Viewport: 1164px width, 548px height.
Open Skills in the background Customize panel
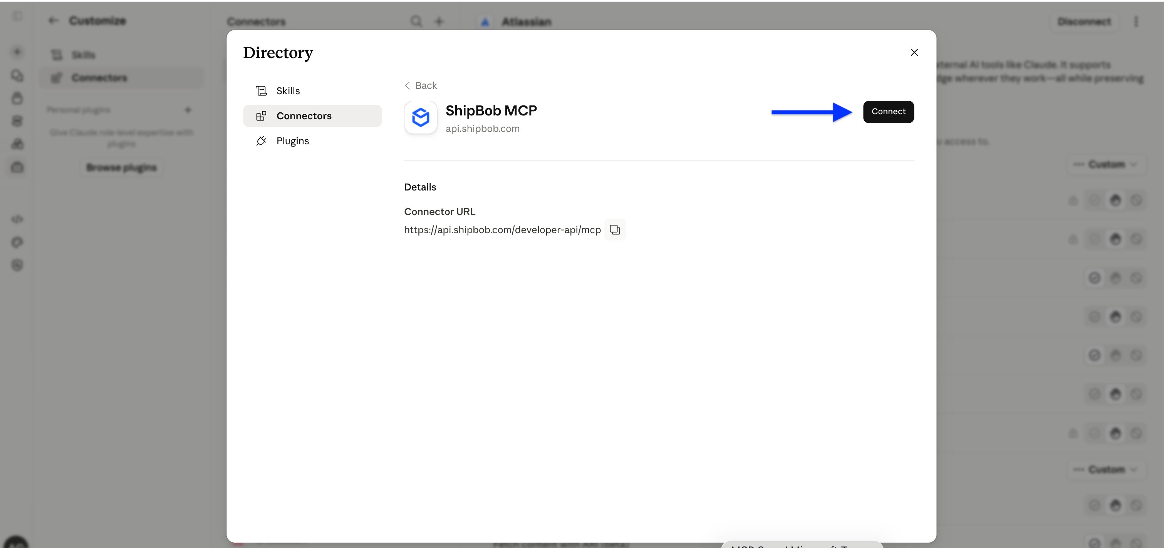pyautogui.click(x=122, y=55)
